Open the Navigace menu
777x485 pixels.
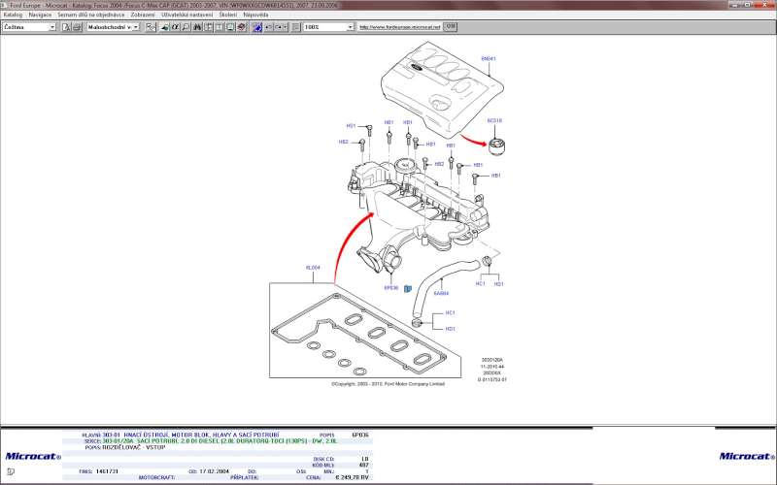(x=40, y=16)
